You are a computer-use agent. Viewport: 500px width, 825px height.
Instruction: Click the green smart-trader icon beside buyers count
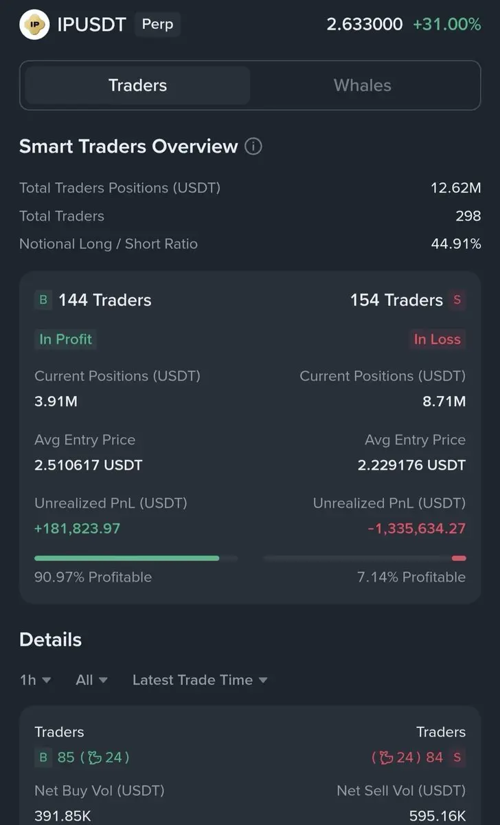(95, 758)
